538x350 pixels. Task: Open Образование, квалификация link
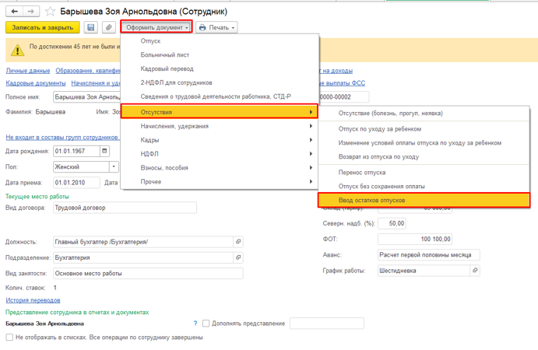tap(88, 71)
